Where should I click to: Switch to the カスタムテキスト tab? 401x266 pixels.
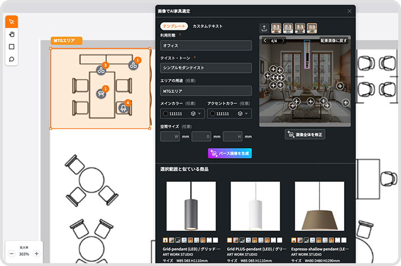click(208, 26)
